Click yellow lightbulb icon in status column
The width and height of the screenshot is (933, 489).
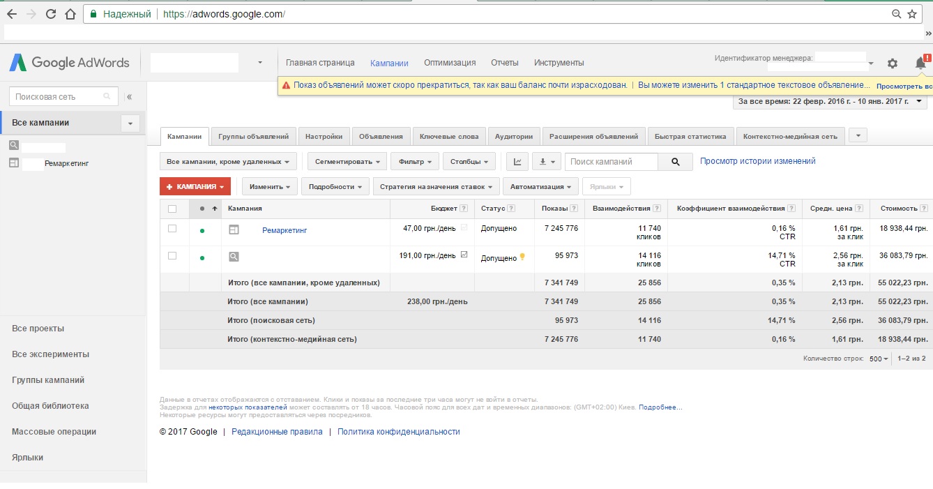point(522,257)
